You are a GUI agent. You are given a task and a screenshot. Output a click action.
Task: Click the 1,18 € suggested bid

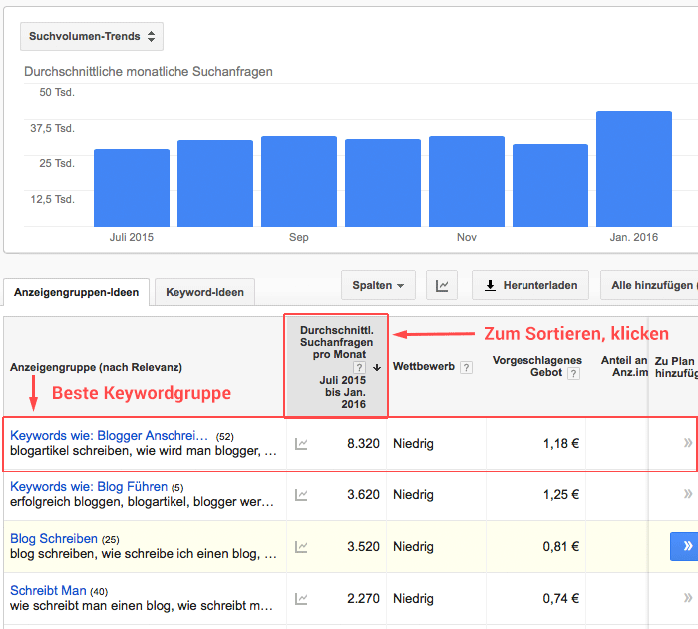(x=561, y=444)
